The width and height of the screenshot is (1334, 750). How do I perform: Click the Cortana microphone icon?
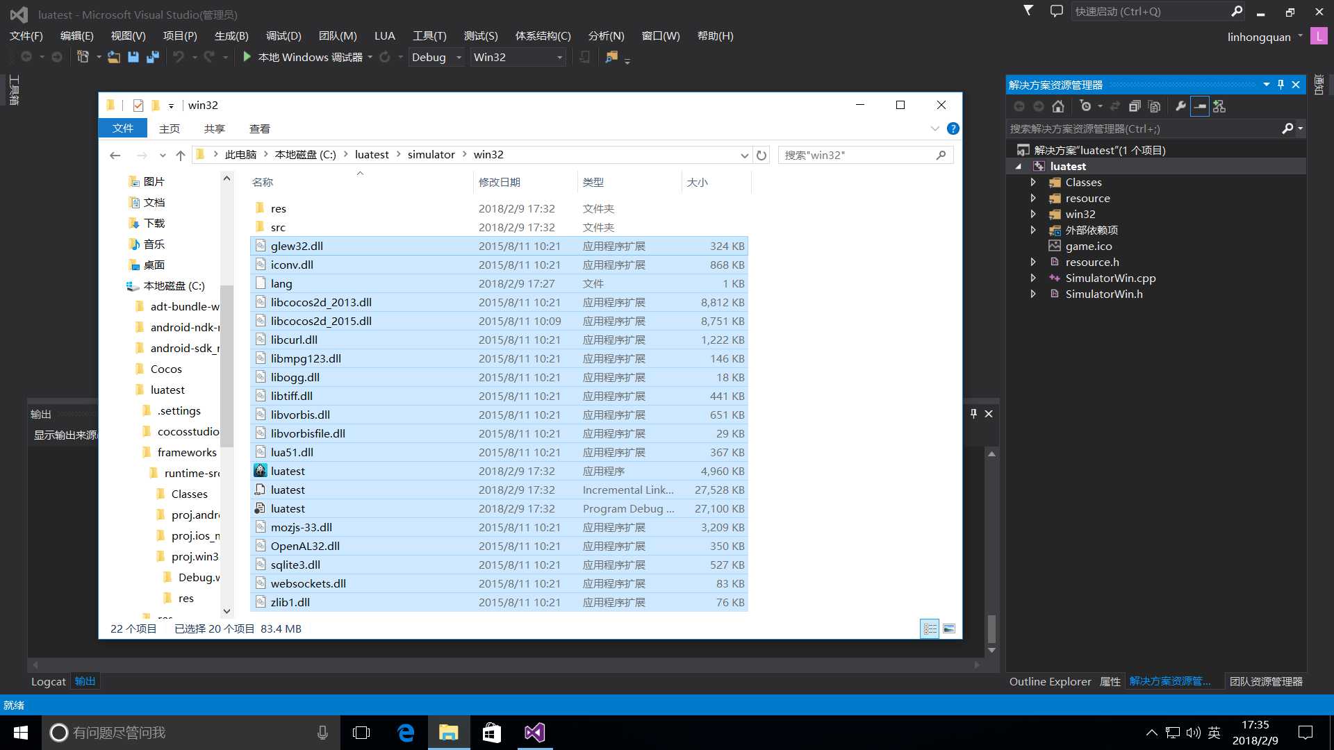[322, 733]
